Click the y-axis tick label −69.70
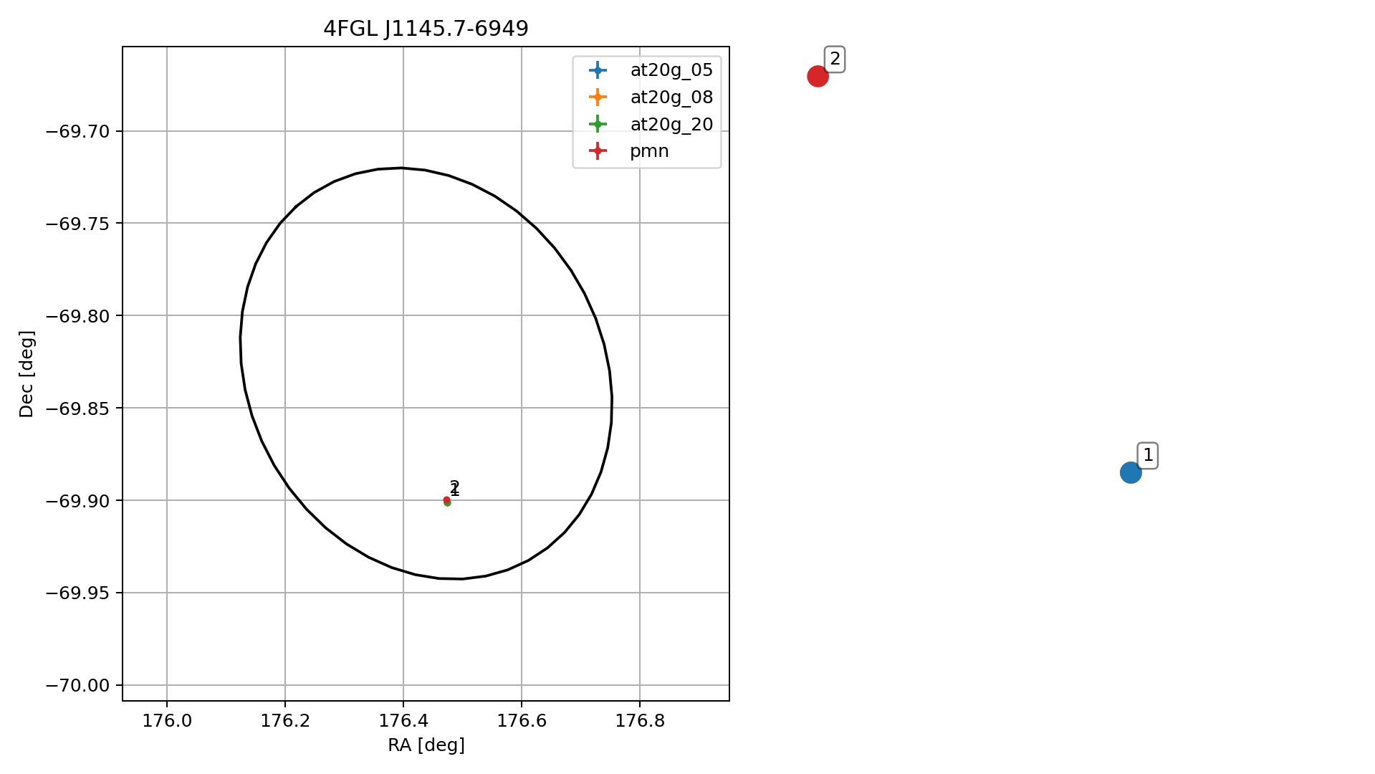Image resolution: width=1375 pixels, height=774 pixels. 77,132
